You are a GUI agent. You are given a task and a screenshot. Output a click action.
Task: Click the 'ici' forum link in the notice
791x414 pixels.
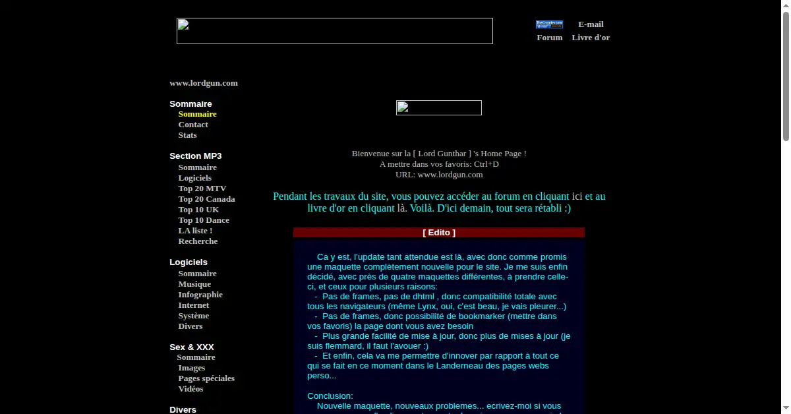pos(577,196)
